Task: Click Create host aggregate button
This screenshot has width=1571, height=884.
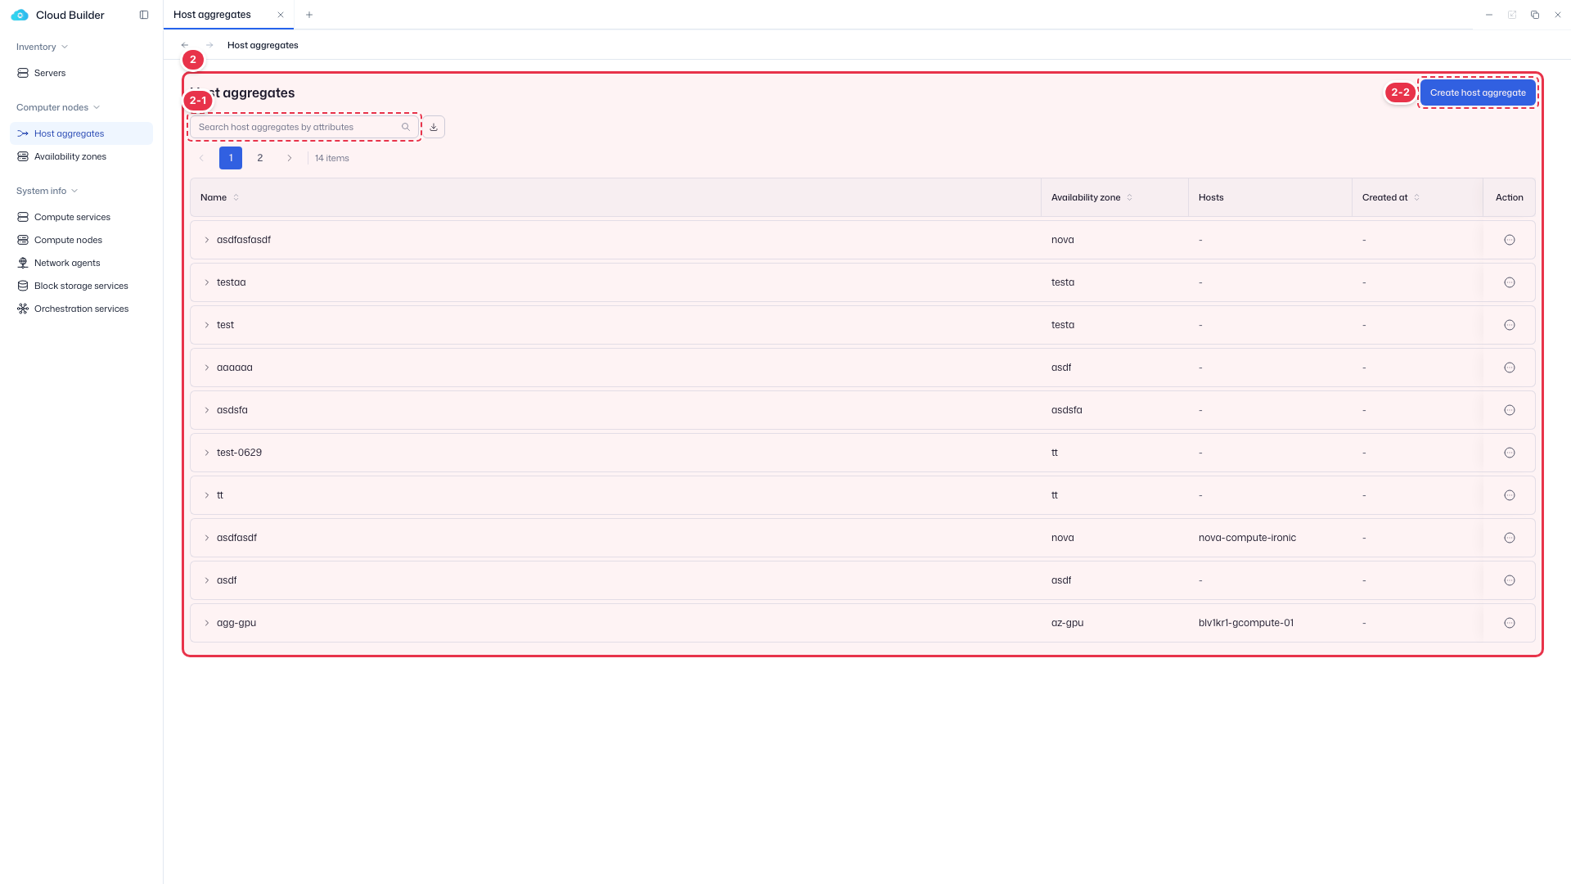Action: [x=1478, y=92]
